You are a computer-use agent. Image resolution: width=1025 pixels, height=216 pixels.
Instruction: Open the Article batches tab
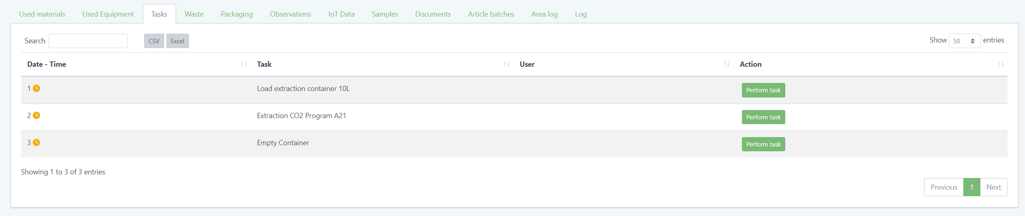point(491,14)
